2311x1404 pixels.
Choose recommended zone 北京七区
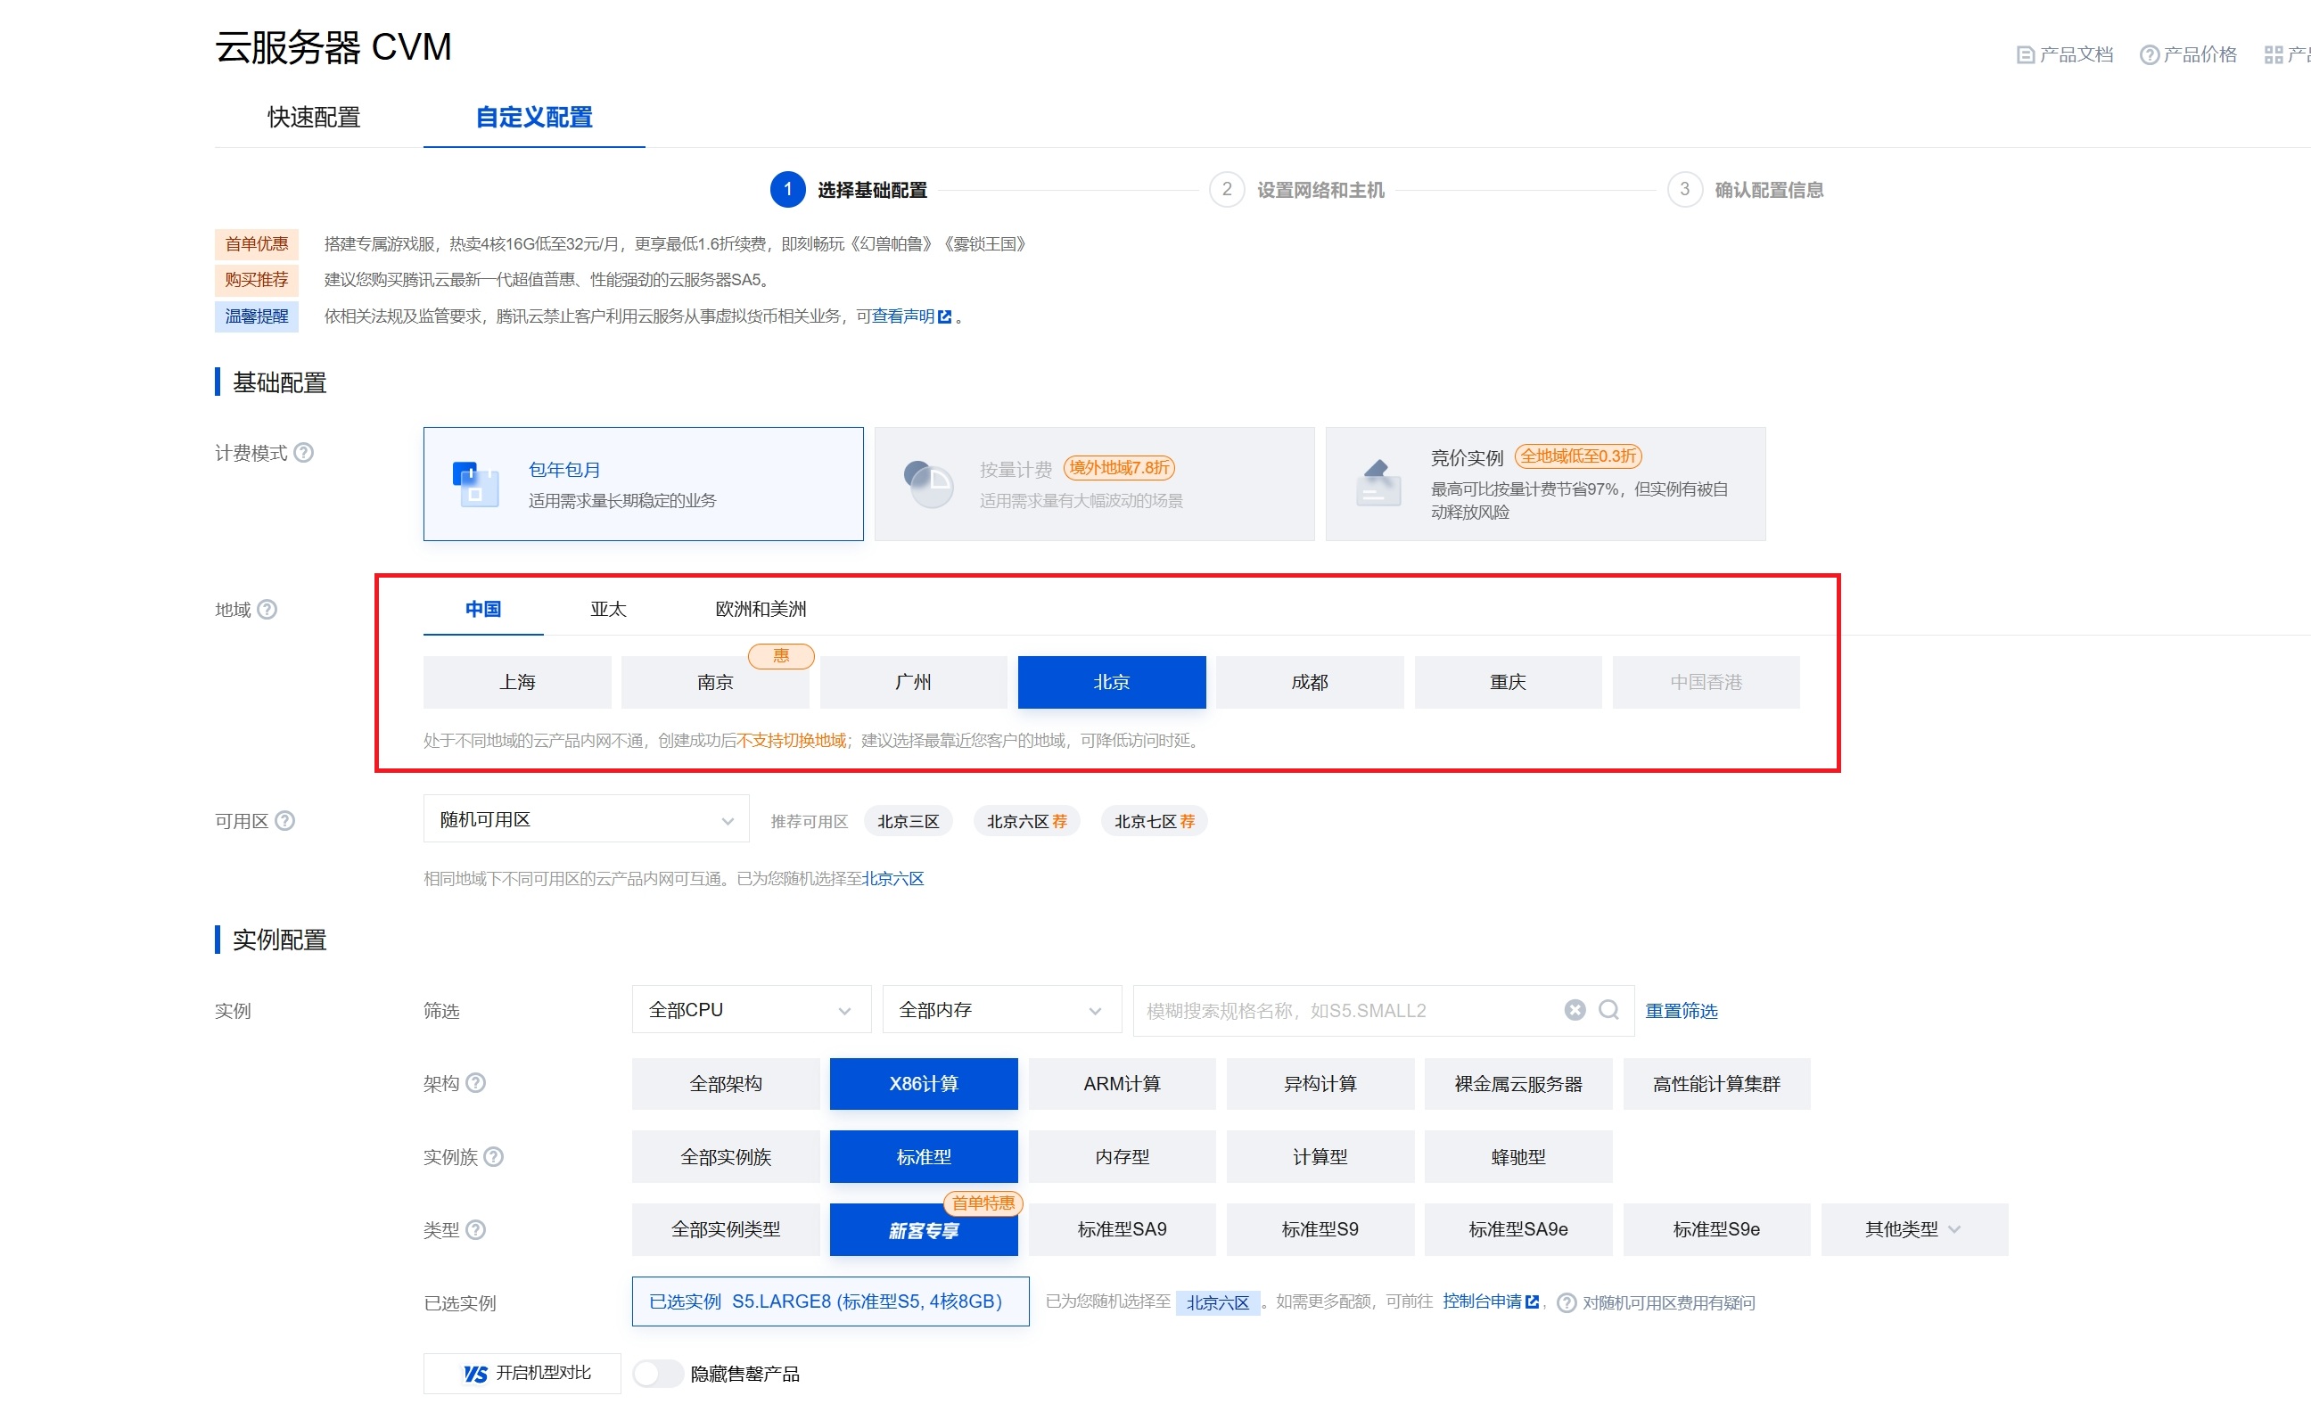[x=1155, y=822]
